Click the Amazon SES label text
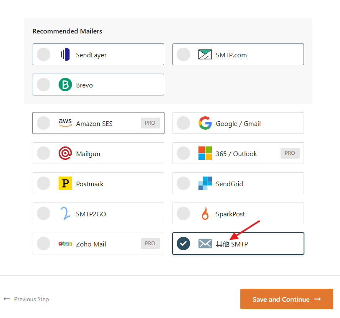 (x=94, y=124)
